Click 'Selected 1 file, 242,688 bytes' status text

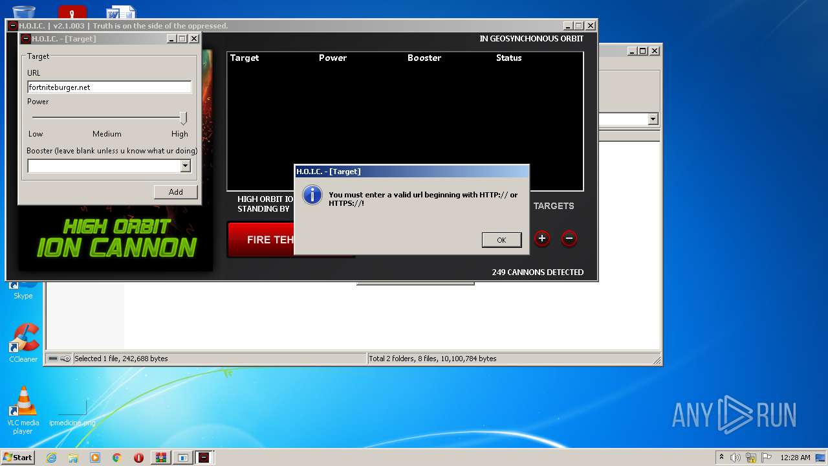121,359
